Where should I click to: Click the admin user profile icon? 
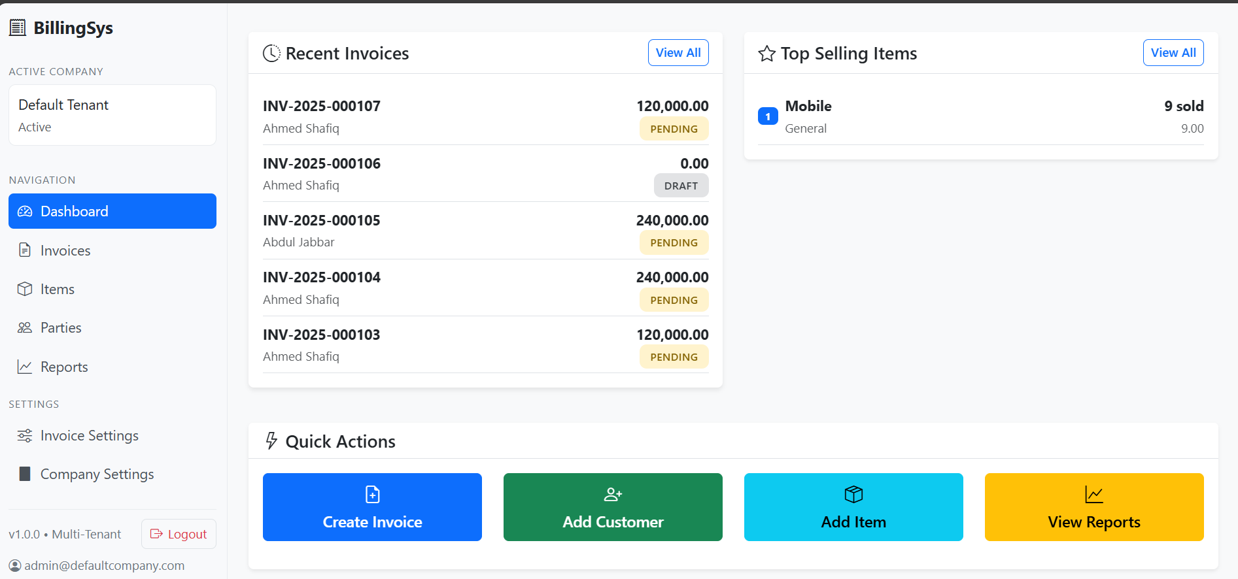[x=15, y=565]
